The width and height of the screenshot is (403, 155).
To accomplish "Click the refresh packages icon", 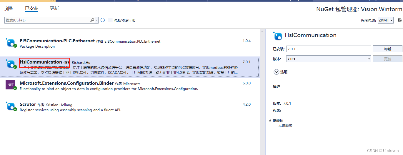I will tap(102, 20).
